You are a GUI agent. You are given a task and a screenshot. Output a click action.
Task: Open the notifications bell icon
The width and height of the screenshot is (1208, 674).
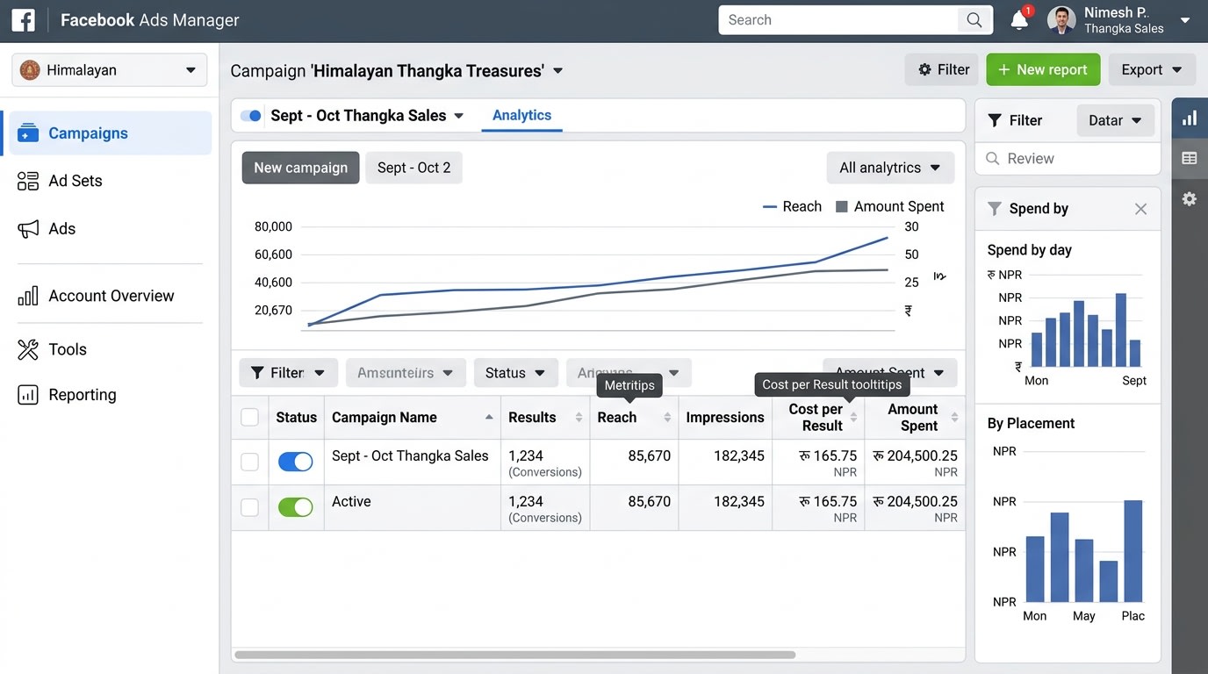point(1019,19)
